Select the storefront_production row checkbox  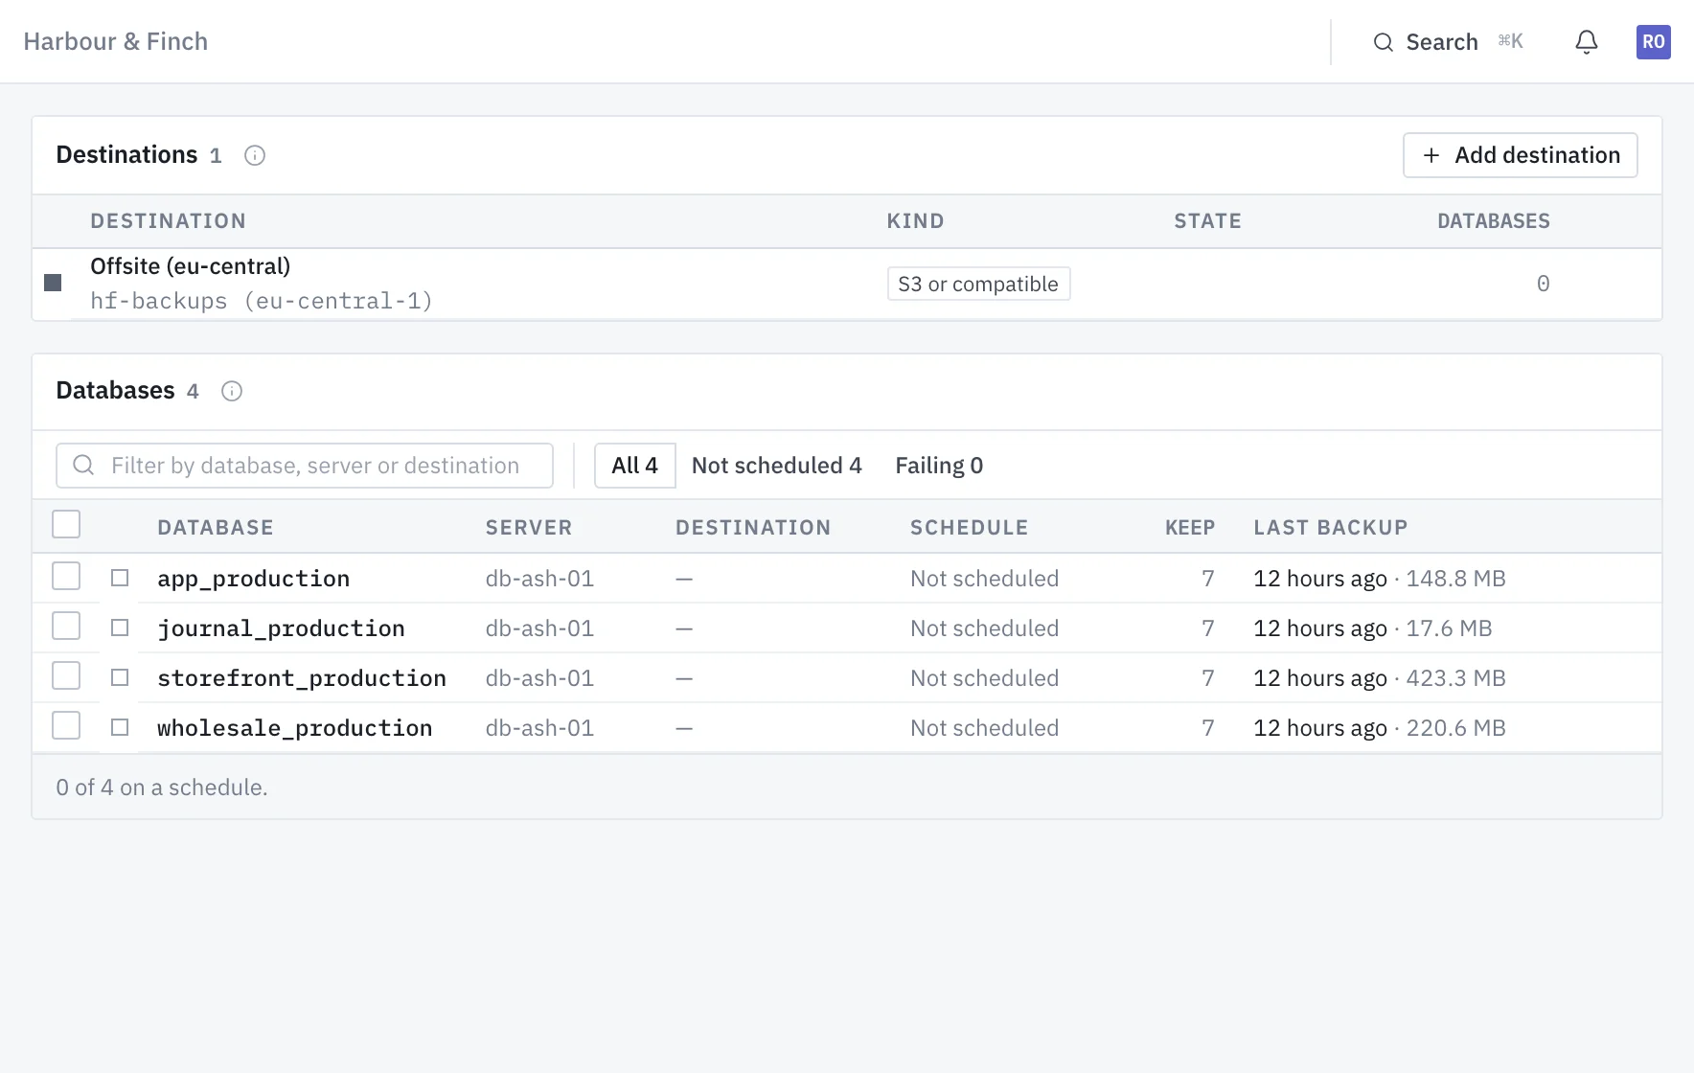click(x=66, y=675)
